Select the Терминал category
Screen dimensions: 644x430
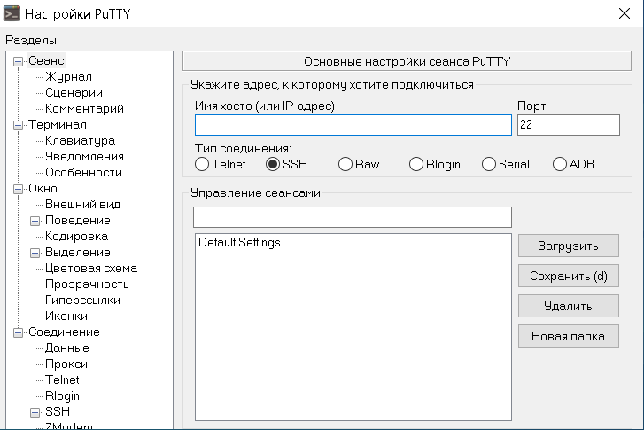(58, 124)
